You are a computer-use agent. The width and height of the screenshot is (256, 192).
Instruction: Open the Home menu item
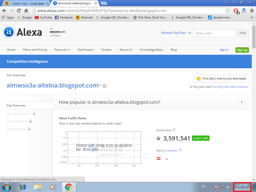[11, 50]
